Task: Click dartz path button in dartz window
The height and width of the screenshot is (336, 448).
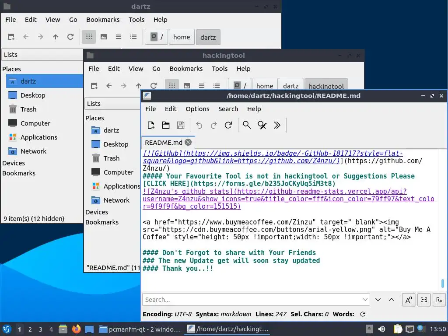Action: point(208,38)
